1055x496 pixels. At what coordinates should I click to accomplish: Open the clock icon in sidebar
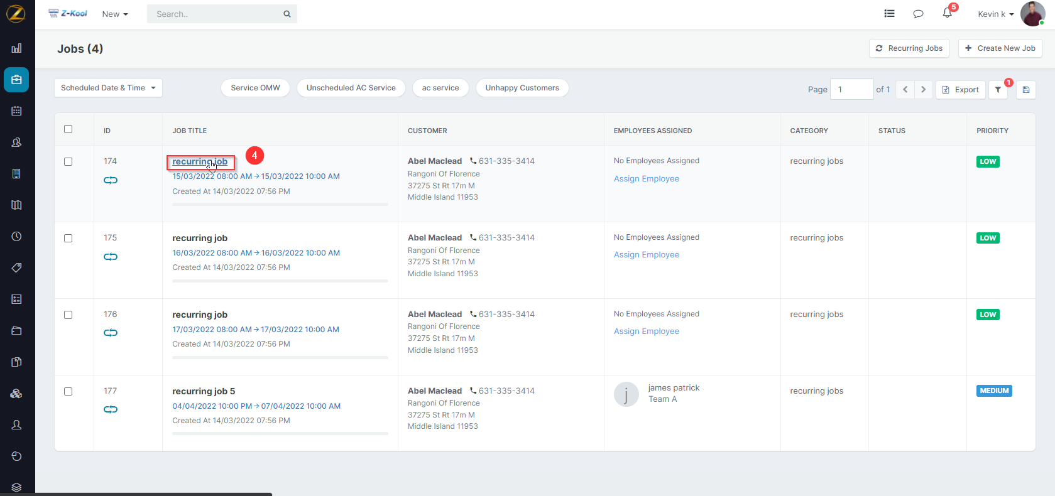17,237
